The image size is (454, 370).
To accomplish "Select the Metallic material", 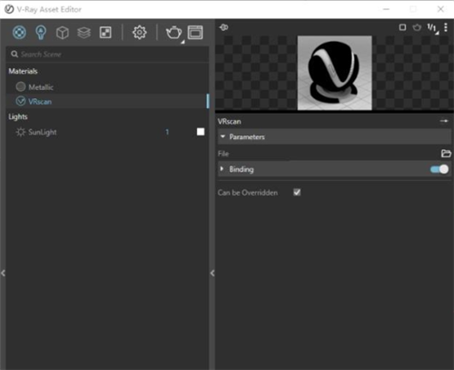I will 107,87.
